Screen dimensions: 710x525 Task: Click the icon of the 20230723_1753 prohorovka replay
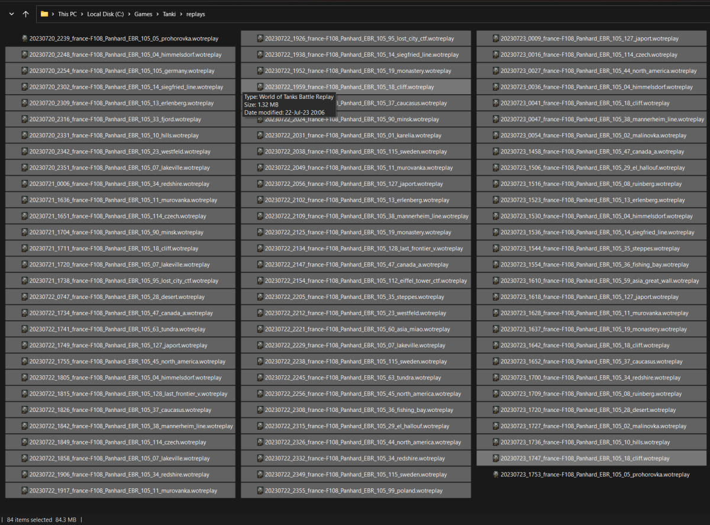[495, 475]
